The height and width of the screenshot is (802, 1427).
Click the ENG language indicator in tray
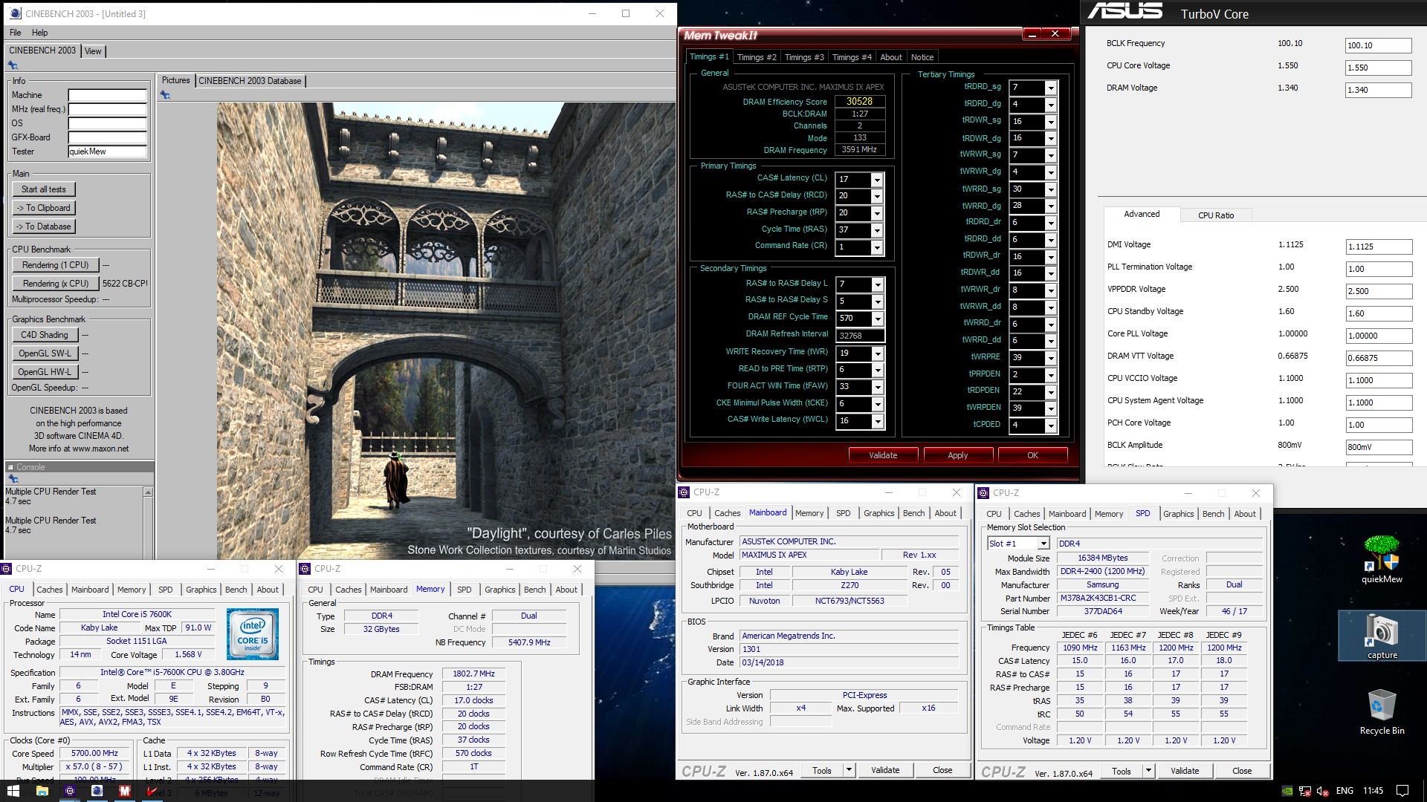1345,791
